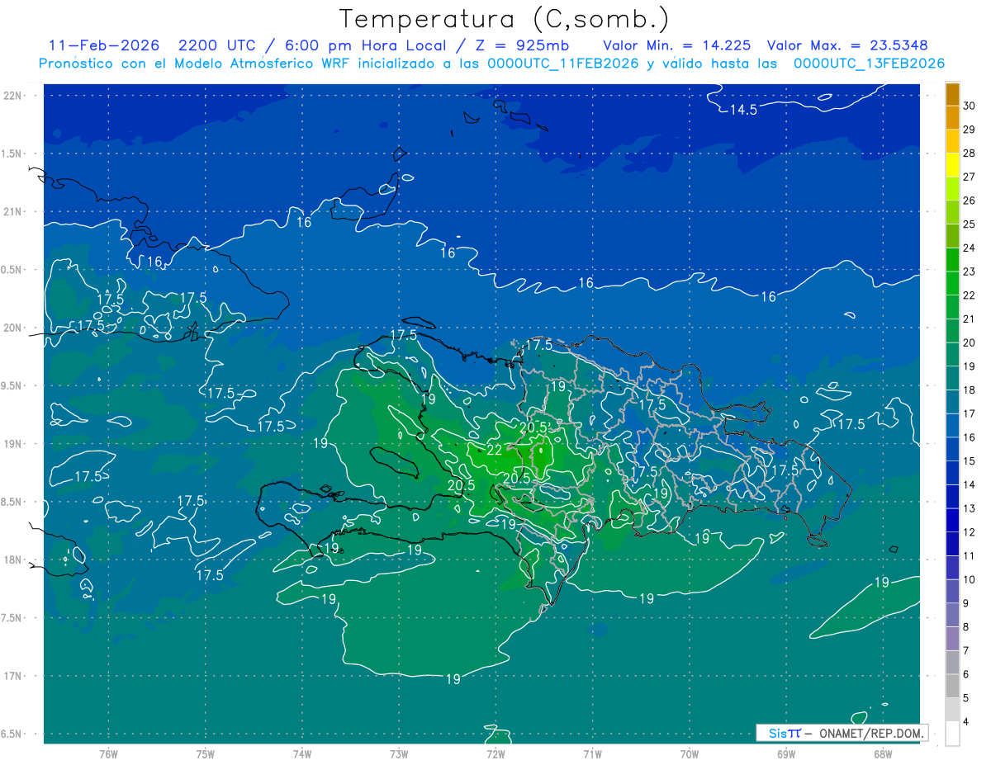Click the green swatch between 22 and 23
This screenshot has height=765, width=991.
point(953,283)
